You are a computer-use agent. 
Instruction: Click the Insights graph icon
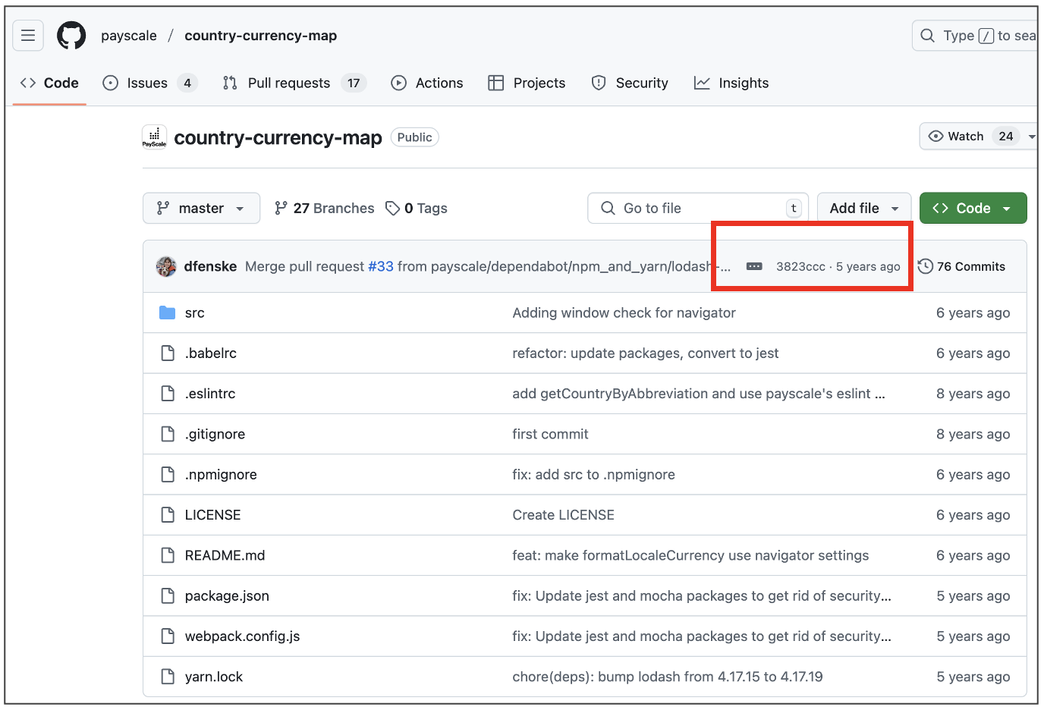(700, 83)
